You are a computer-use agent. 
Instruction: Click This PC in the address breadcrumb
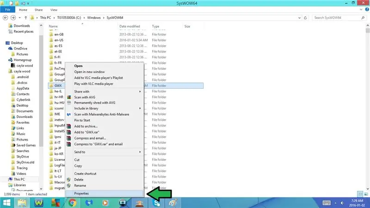coord(45,18)
